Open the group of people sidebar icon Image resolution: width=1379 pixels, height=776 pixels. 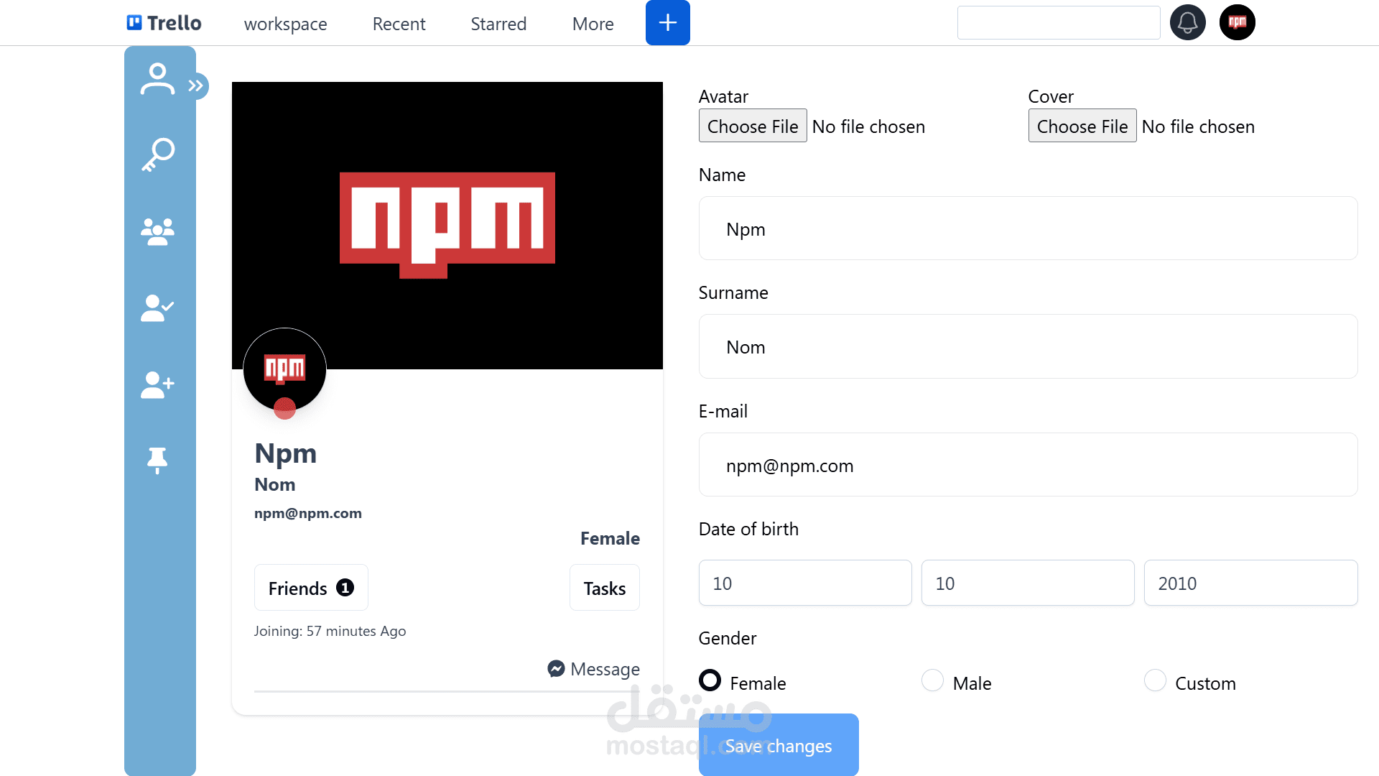coord(157,231)
